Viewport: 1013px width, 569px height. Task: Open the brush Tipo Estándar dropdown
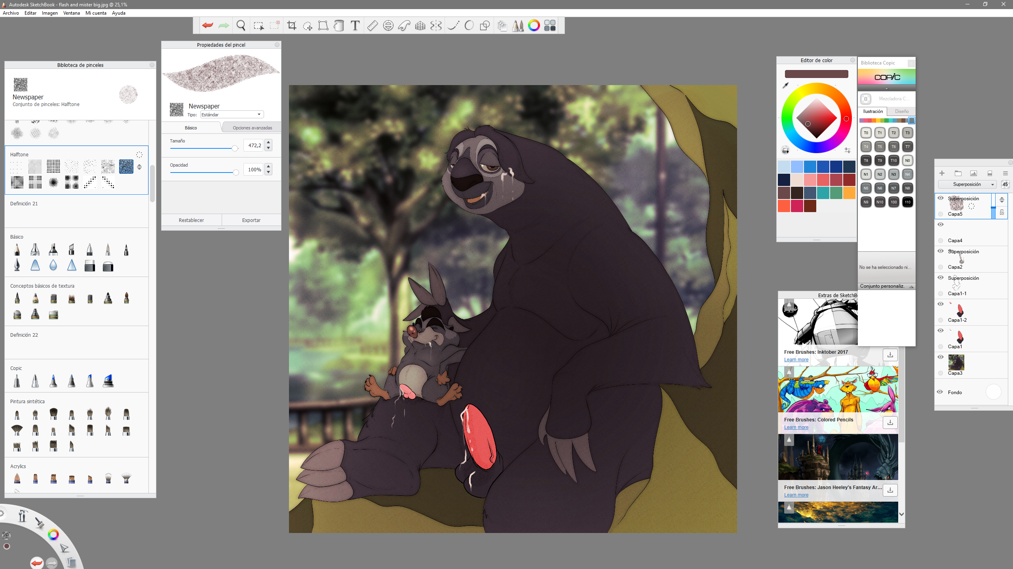pyautogui.click(x=232, y=115)
